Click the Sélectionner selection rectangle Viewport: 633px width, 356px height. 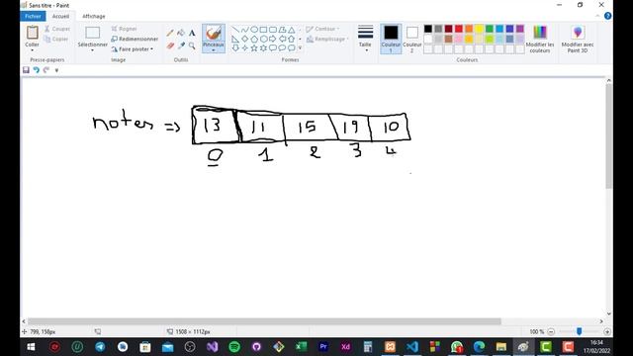coord(92,33)
